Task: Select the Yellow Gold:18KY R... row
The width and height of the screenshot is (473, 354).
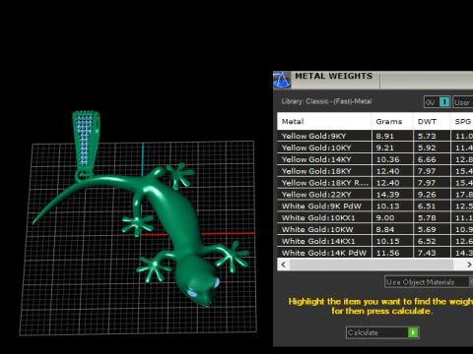Action: click(375, 183)
